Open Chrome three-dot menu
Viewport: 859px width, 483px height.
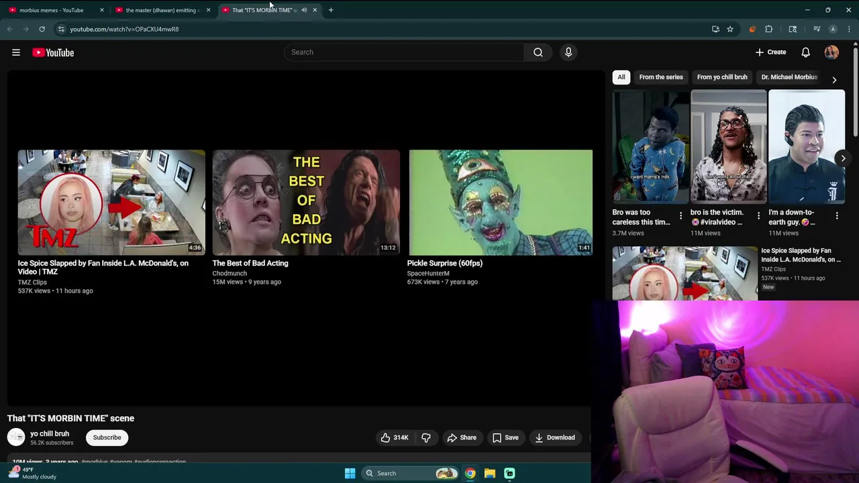[849, 29]
